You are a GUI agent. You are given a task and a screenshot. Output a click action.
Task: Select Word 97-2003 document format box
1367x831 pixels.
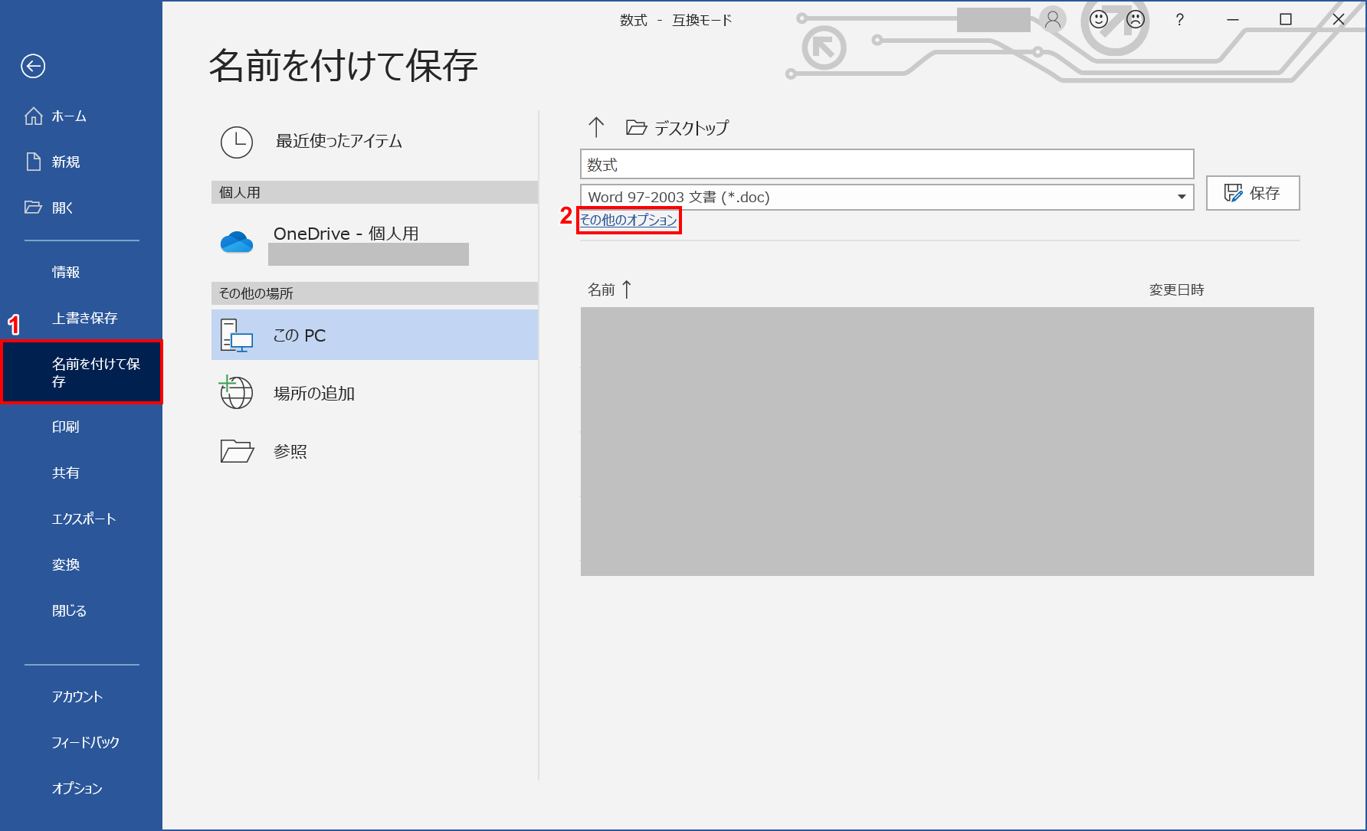click(x=887, y=198)
